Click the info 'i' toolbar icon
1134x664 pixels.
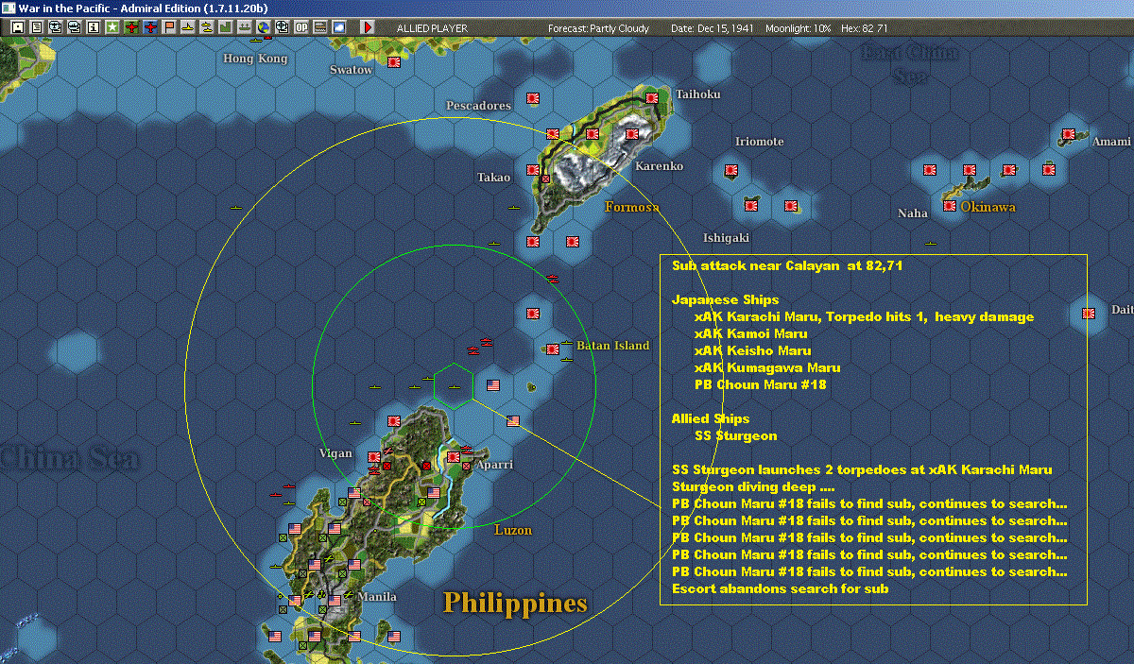[x=93, y=27]
